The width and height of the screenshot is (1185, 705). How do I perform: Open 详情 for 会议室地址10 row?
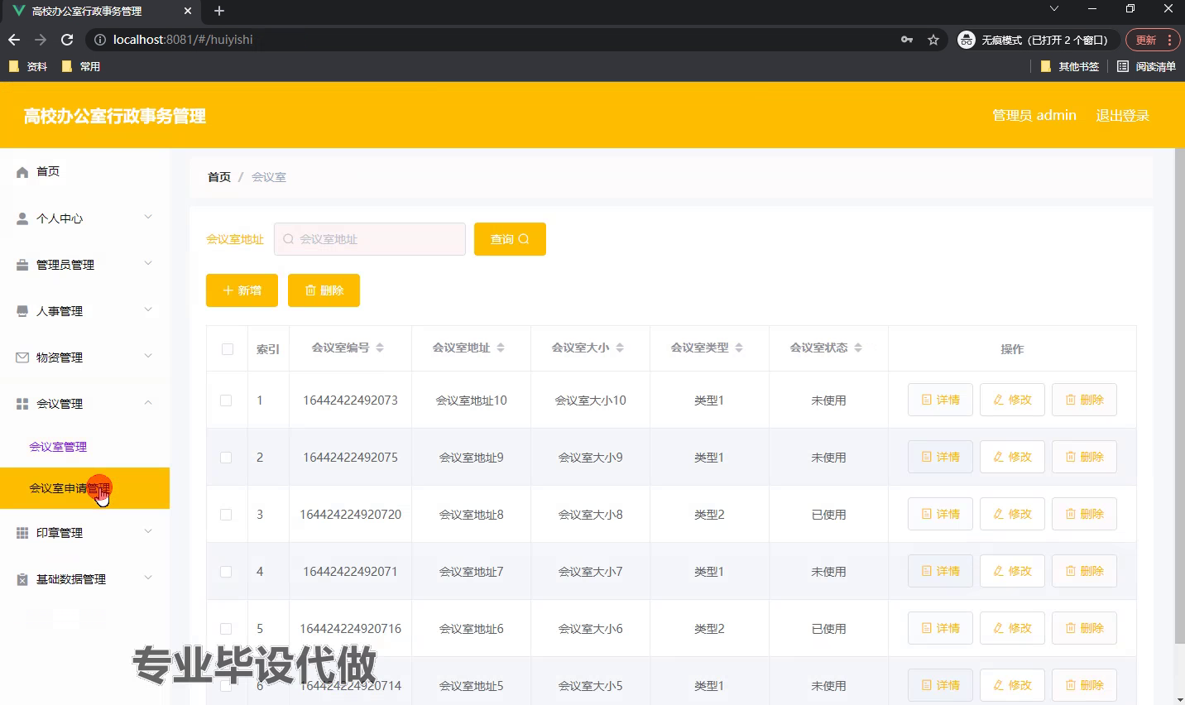940,400
